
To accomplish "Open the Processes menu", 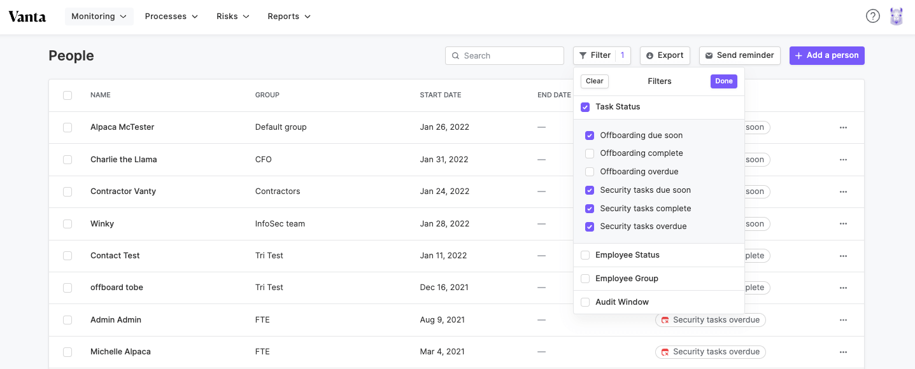I will tap(171, 17).
